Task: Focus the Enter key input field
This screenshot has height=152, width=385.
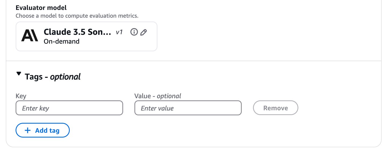Action: tap(69, 108)
